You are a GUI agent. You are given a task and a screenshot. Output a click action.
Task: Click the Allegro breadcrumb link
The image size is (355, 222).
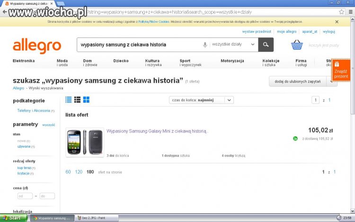(x=18, y=88)
